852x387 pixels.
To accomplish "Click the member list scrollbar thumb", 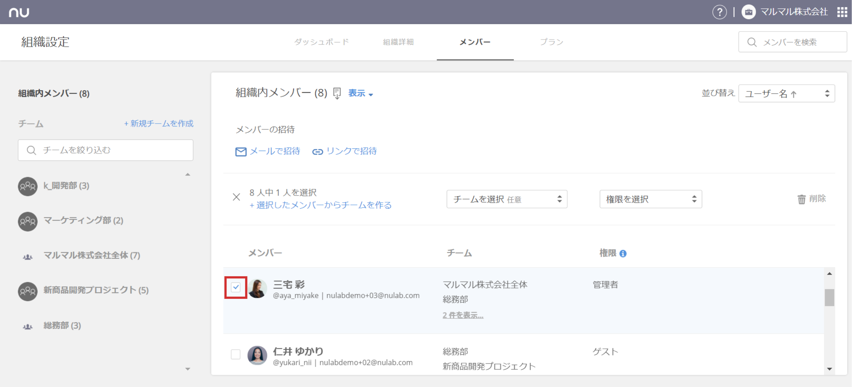I will click(829, 298).
